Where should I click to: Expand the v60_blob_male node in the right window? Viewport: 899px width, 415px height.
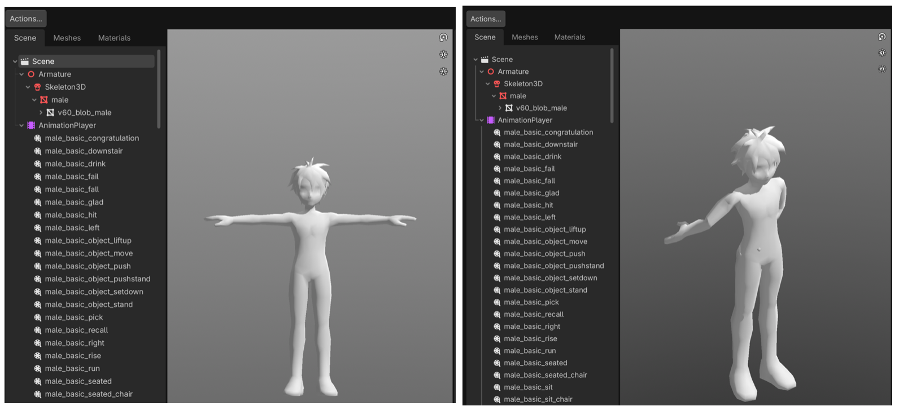tap(500, 108)
